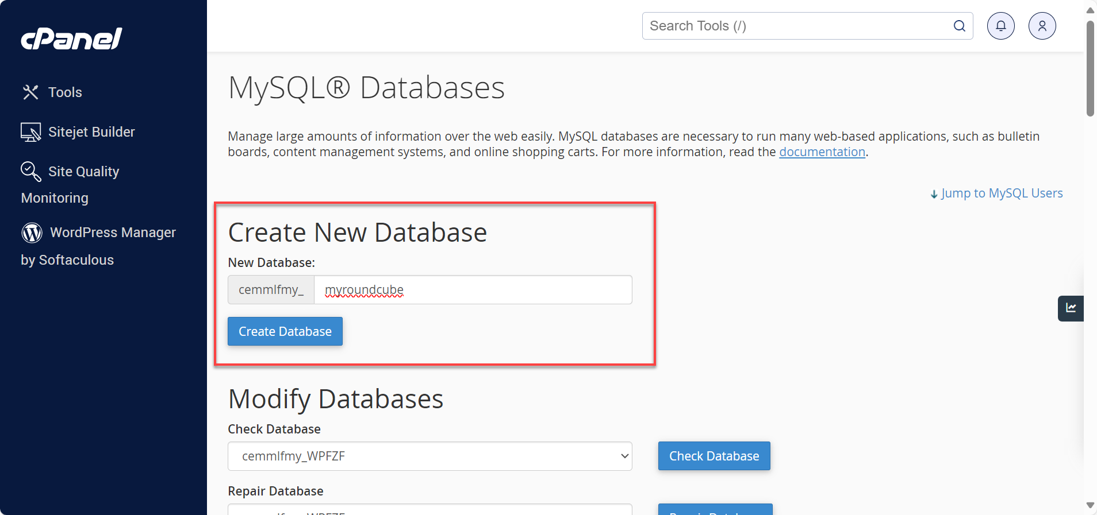Follow the documentation link

(x=822, y=152)
